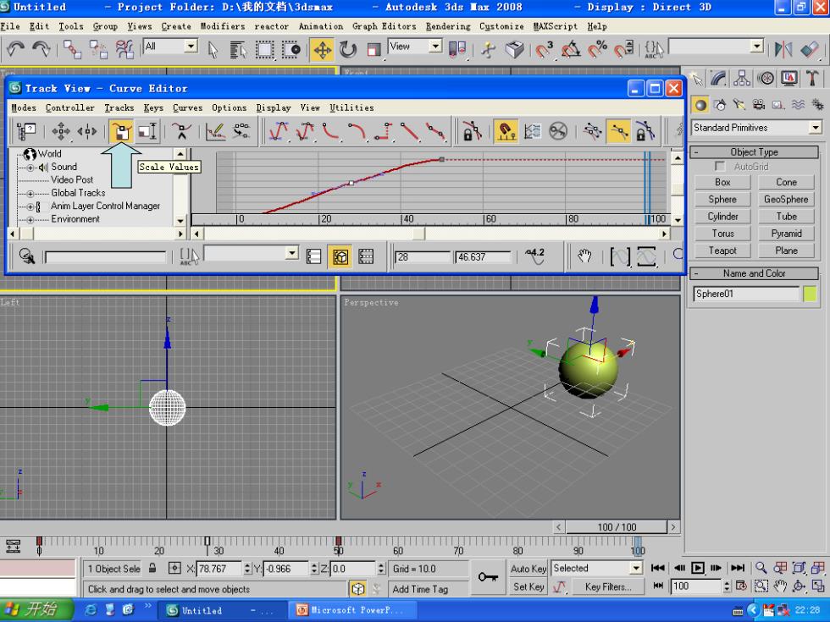
Task: Expand the Environment tree node
Action: click(x=30, y=219)
